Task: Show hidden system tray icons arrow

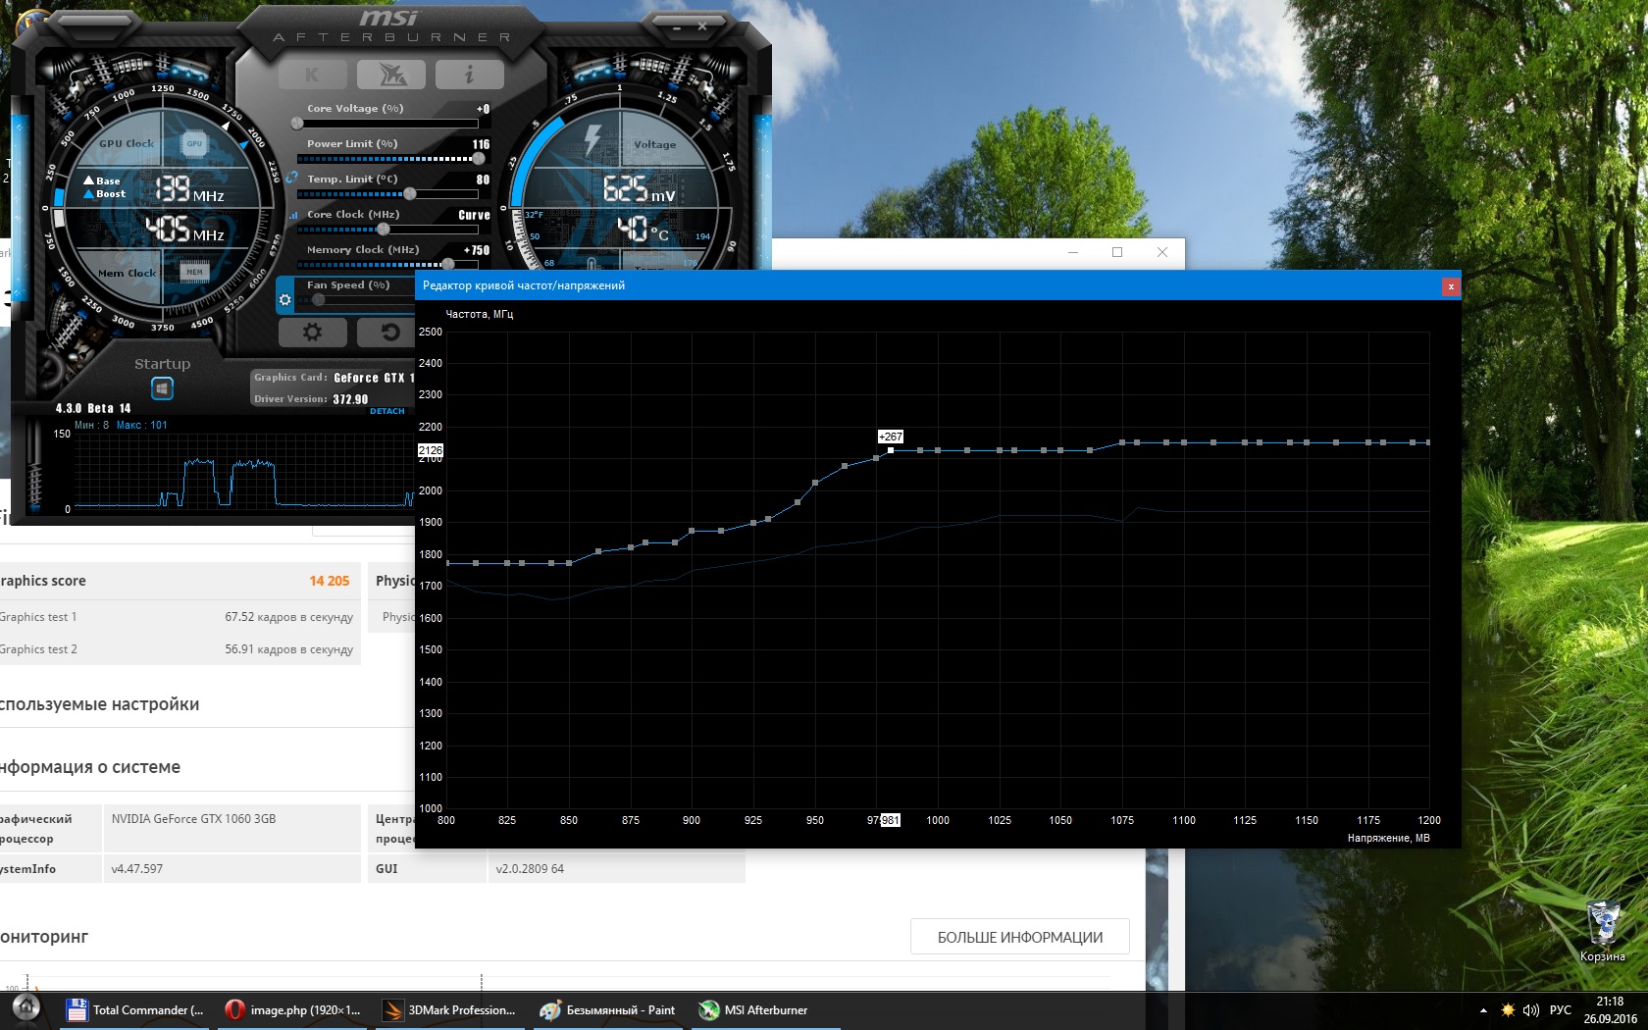Action: pos(1483,1009)
